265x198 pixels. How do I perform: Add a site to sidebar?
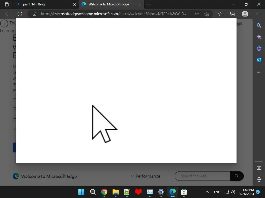click(x=259, y=72)
